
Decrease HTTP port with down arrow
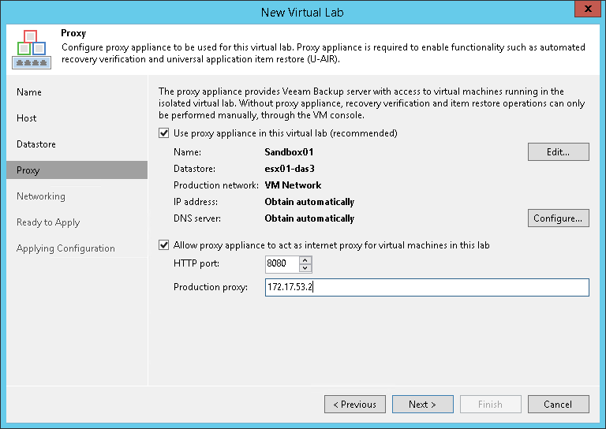(306, 268)
